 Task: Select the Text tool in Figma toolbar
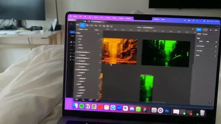tap(100, 26)
